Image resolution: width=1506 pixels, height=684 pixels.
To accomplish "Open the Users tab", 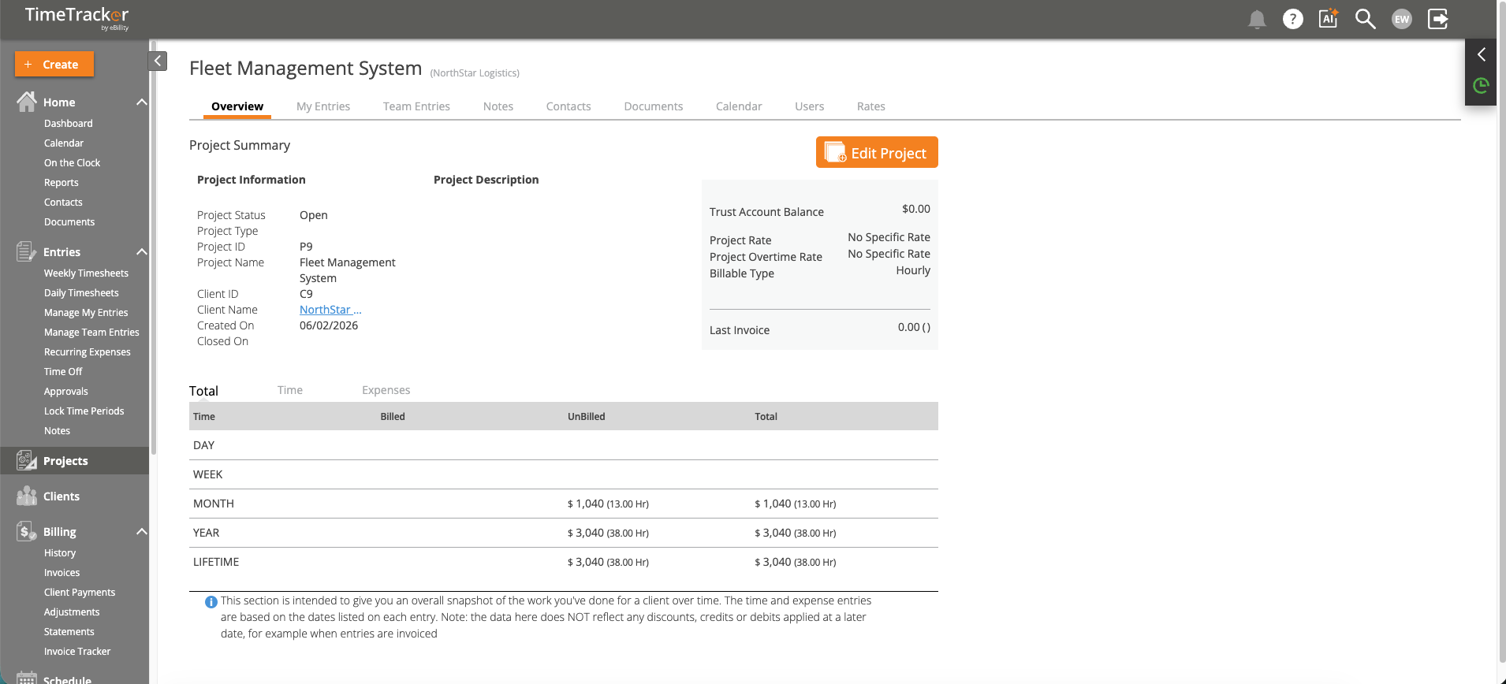I will [810, 106].
